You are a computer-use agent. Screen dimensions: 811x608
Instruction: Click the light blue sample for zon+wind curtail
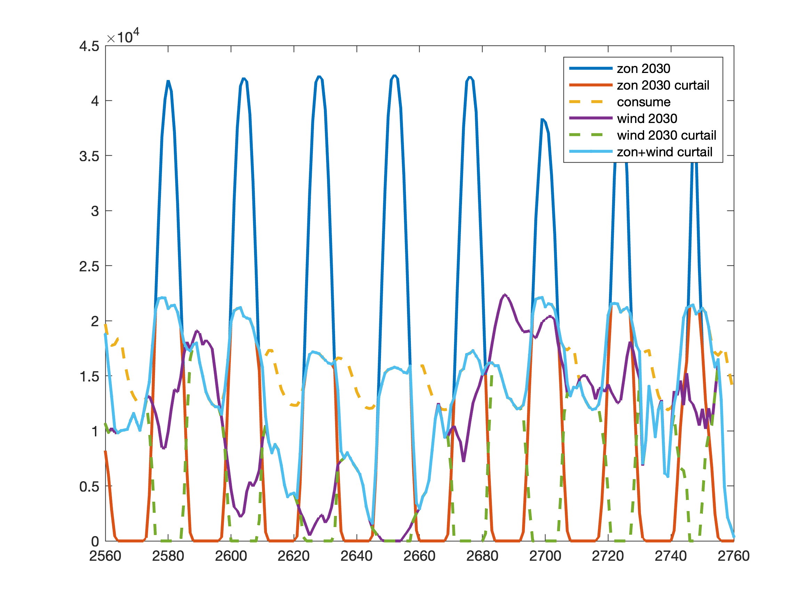(590, 152)
